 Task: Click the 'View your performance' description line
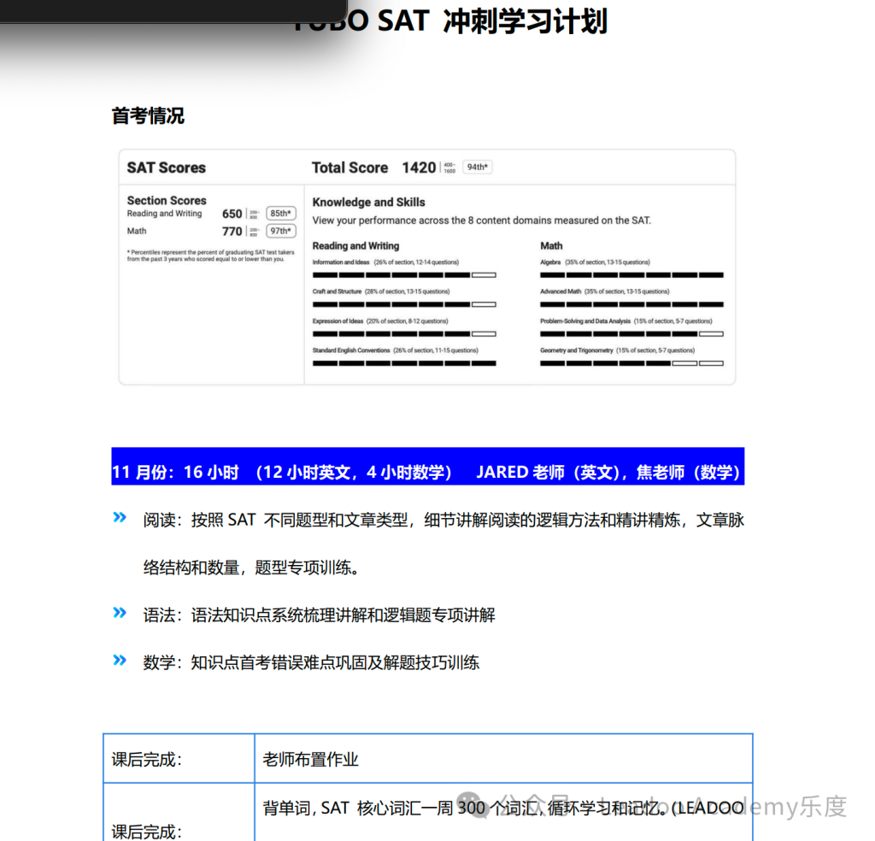[x=482, y=221]
